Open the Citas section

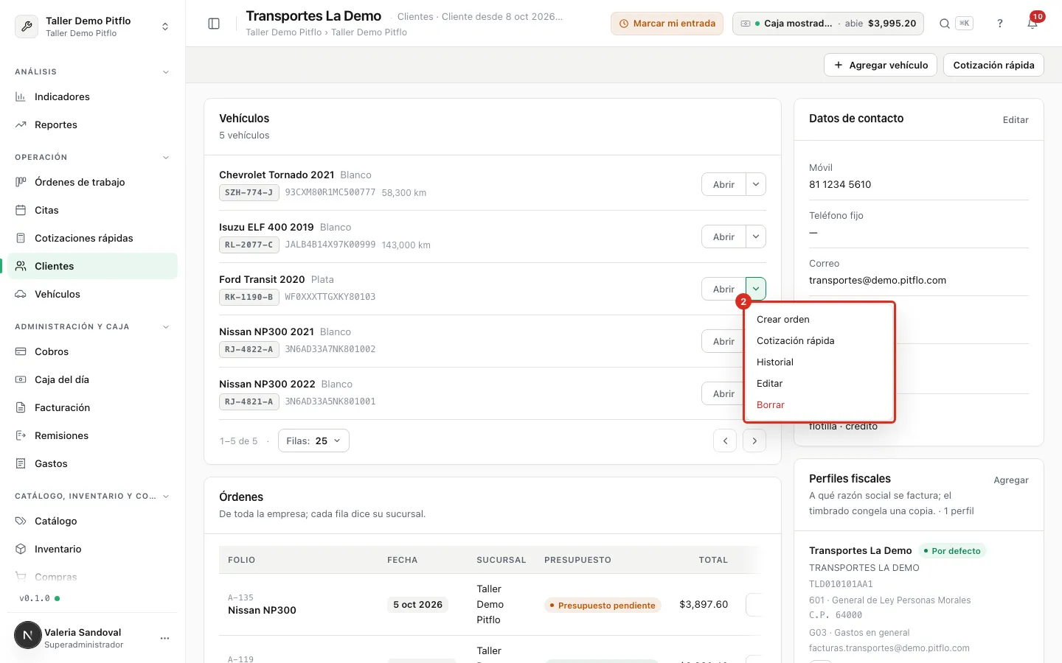tap(93, 210)
